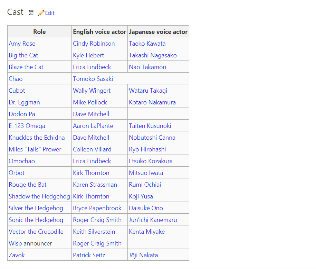Open the Cubot link

17,91
